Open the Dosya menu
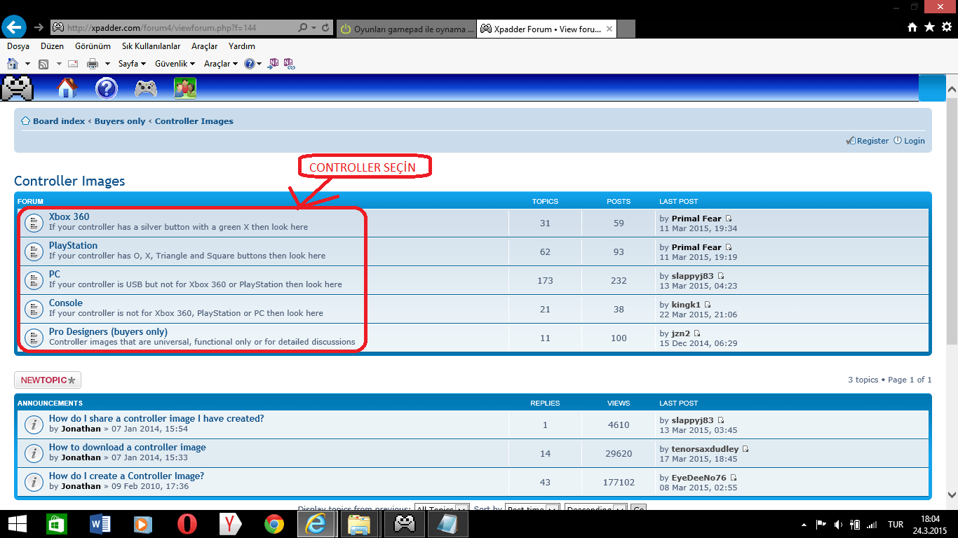The image size is (958, 538). click(x=18, y=46)
